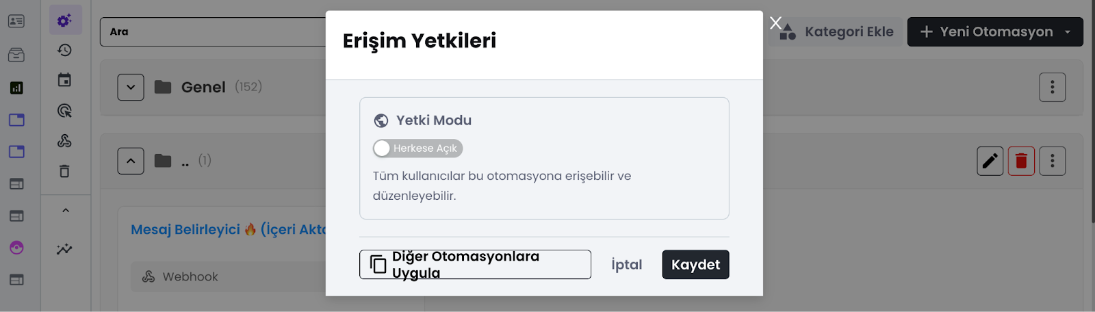Open the trash icon in sidebar
Image resolution: width=1095 pixels, height=312 pixels.
pyautogui.click(x=64, y=171)
